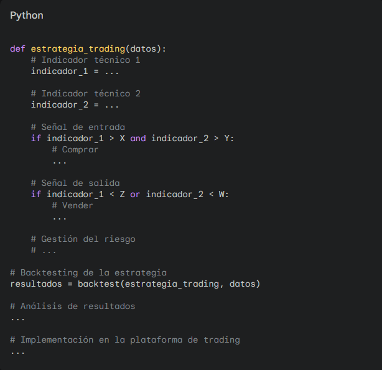Click the 'Señal de entrada' comment
Image resolution: width=382 pixels, height=370 pixels.
coord(78,127)
